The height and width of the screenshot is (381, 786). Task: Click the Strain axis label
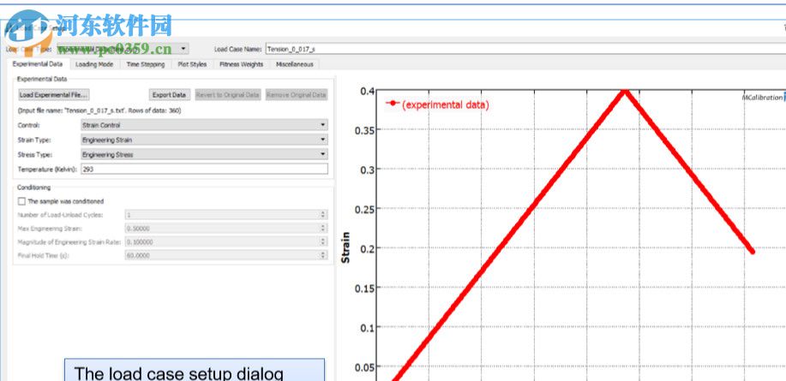coord(345,247)
